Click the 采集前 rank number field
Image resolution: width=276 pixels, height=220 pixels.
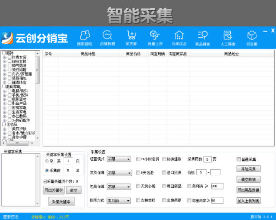pos(68,171)
